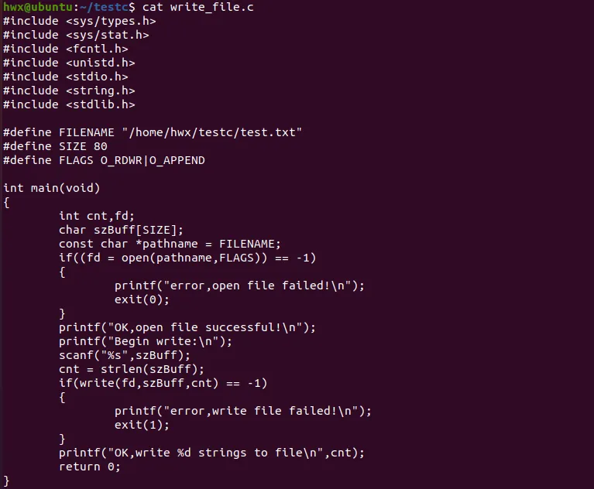The height and width of the screenshot is (489, 594).
Task: Click the shell prompt hwx@ubuntu
Action: (33, 7)
